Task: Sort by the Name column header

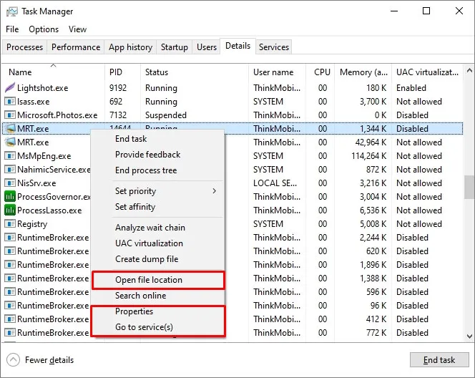Action: 53,72
